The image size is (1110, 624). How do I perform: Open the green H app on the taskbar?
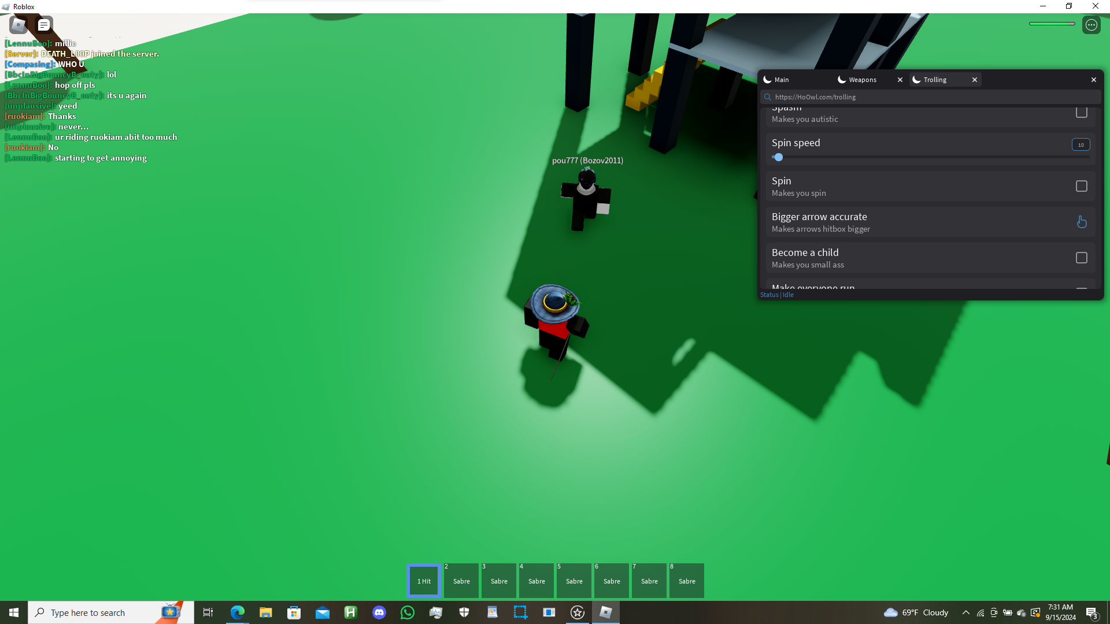[350, 612]
